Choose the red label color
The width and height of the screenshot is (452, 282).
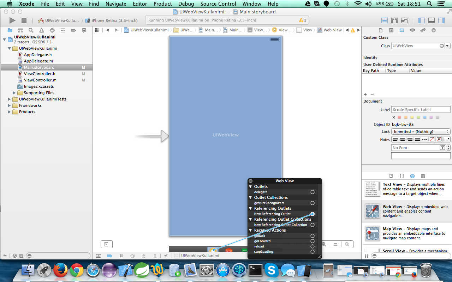point(399,117)
